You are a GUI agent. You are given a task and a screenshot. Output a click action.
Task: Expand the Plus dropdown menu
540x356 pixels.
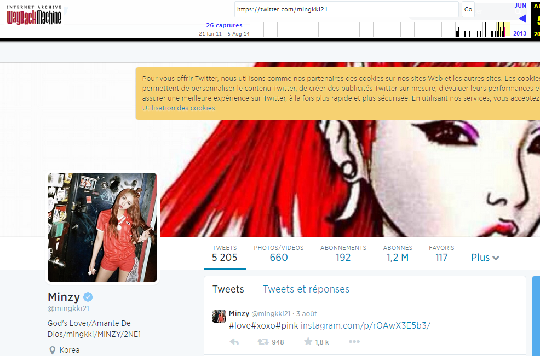point(485,257)
